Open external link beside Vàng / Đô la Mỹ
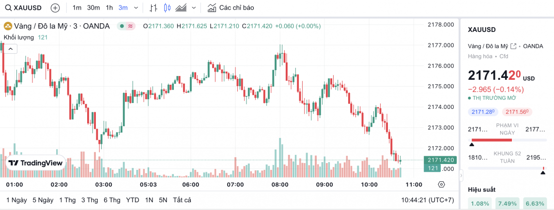Viewport: 554px width, 210px height. click(x=513, y=46)
